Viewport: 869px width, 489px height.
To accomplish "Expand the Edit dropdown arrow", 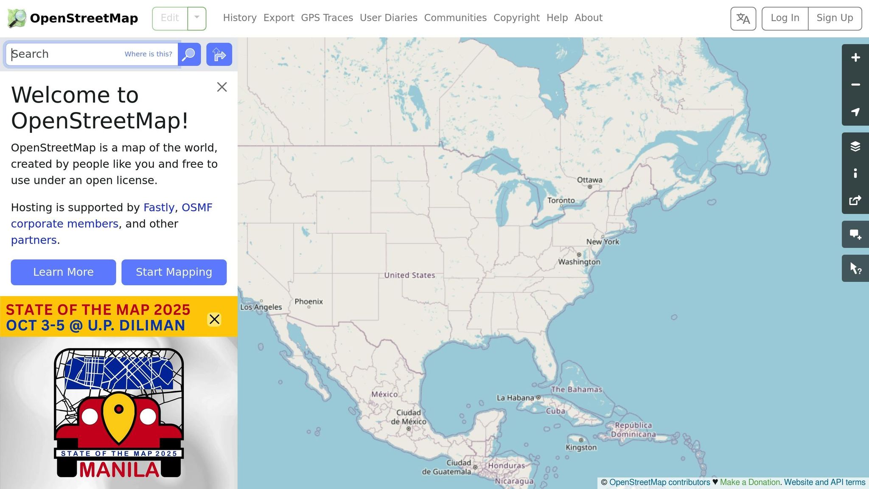I will click(197, 18).
